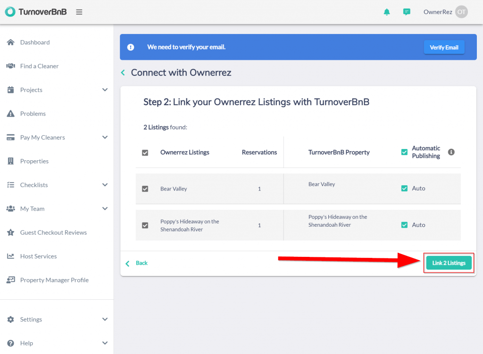
Task: Open the Dashboard menu item
Action: pyautogui.click(x=35, y=42)
